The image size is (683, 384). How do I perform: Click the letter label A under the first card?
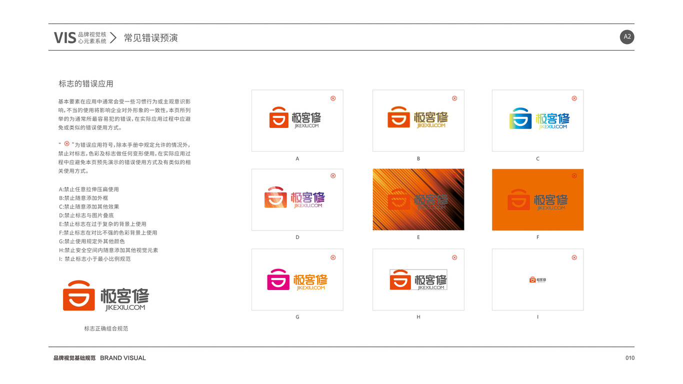click(297, 158)
